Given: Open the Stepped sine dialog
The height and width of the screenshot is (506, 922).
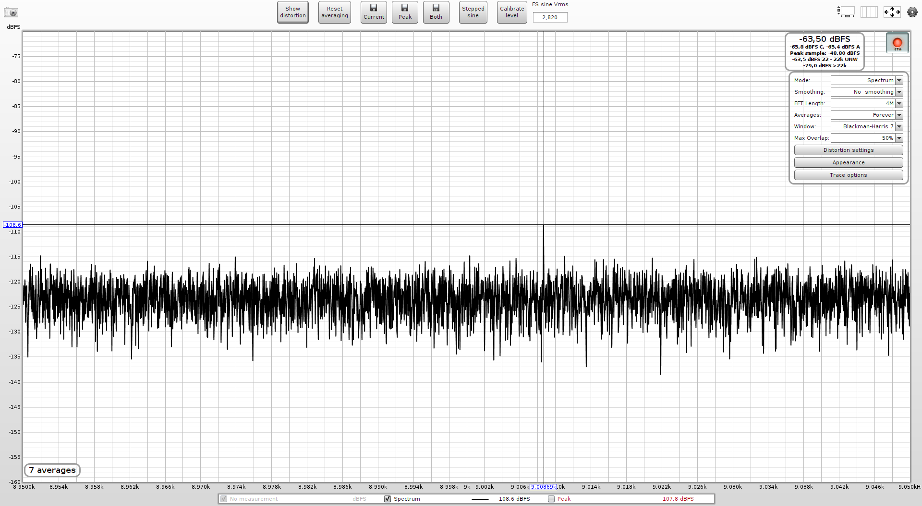Looking at the screenshot, I should 473,12.
